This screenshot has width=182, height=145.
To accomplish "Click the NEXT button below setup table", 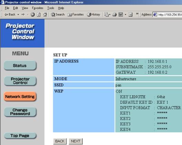I will (x=76, y=141).
